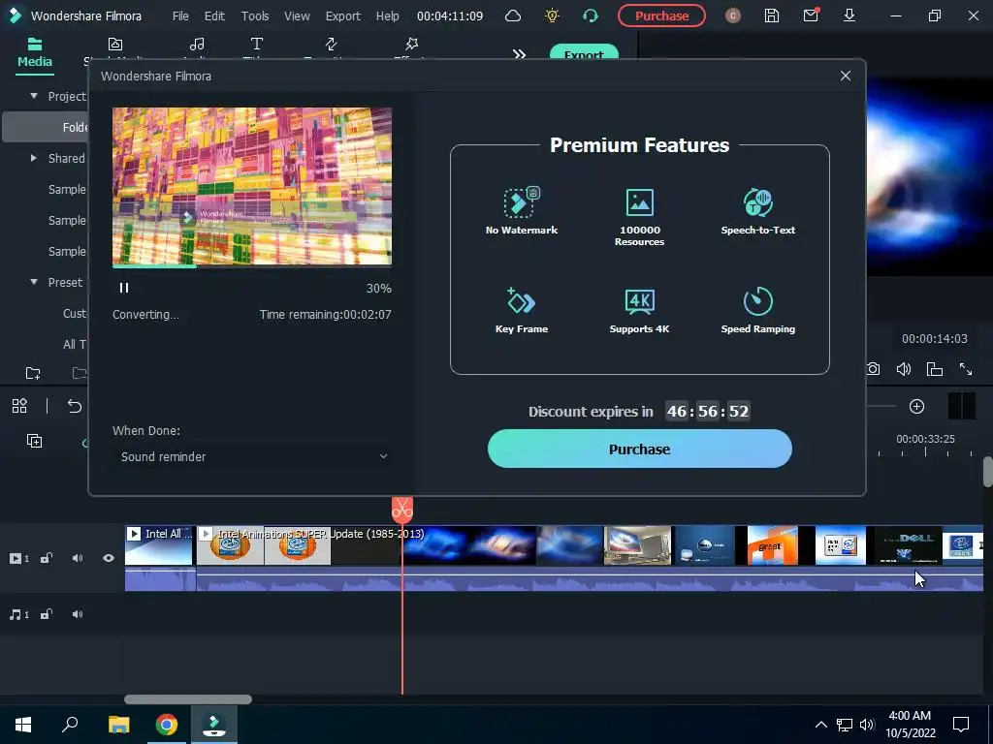Screen dimensions: 993x744
Task: Open the picture-in-picture preview icon
Action: [935, 369]
